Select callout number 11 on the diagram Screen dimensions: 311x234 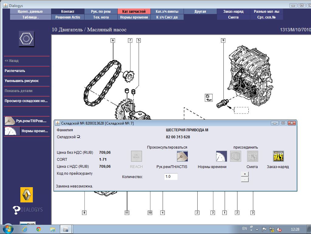127,213
